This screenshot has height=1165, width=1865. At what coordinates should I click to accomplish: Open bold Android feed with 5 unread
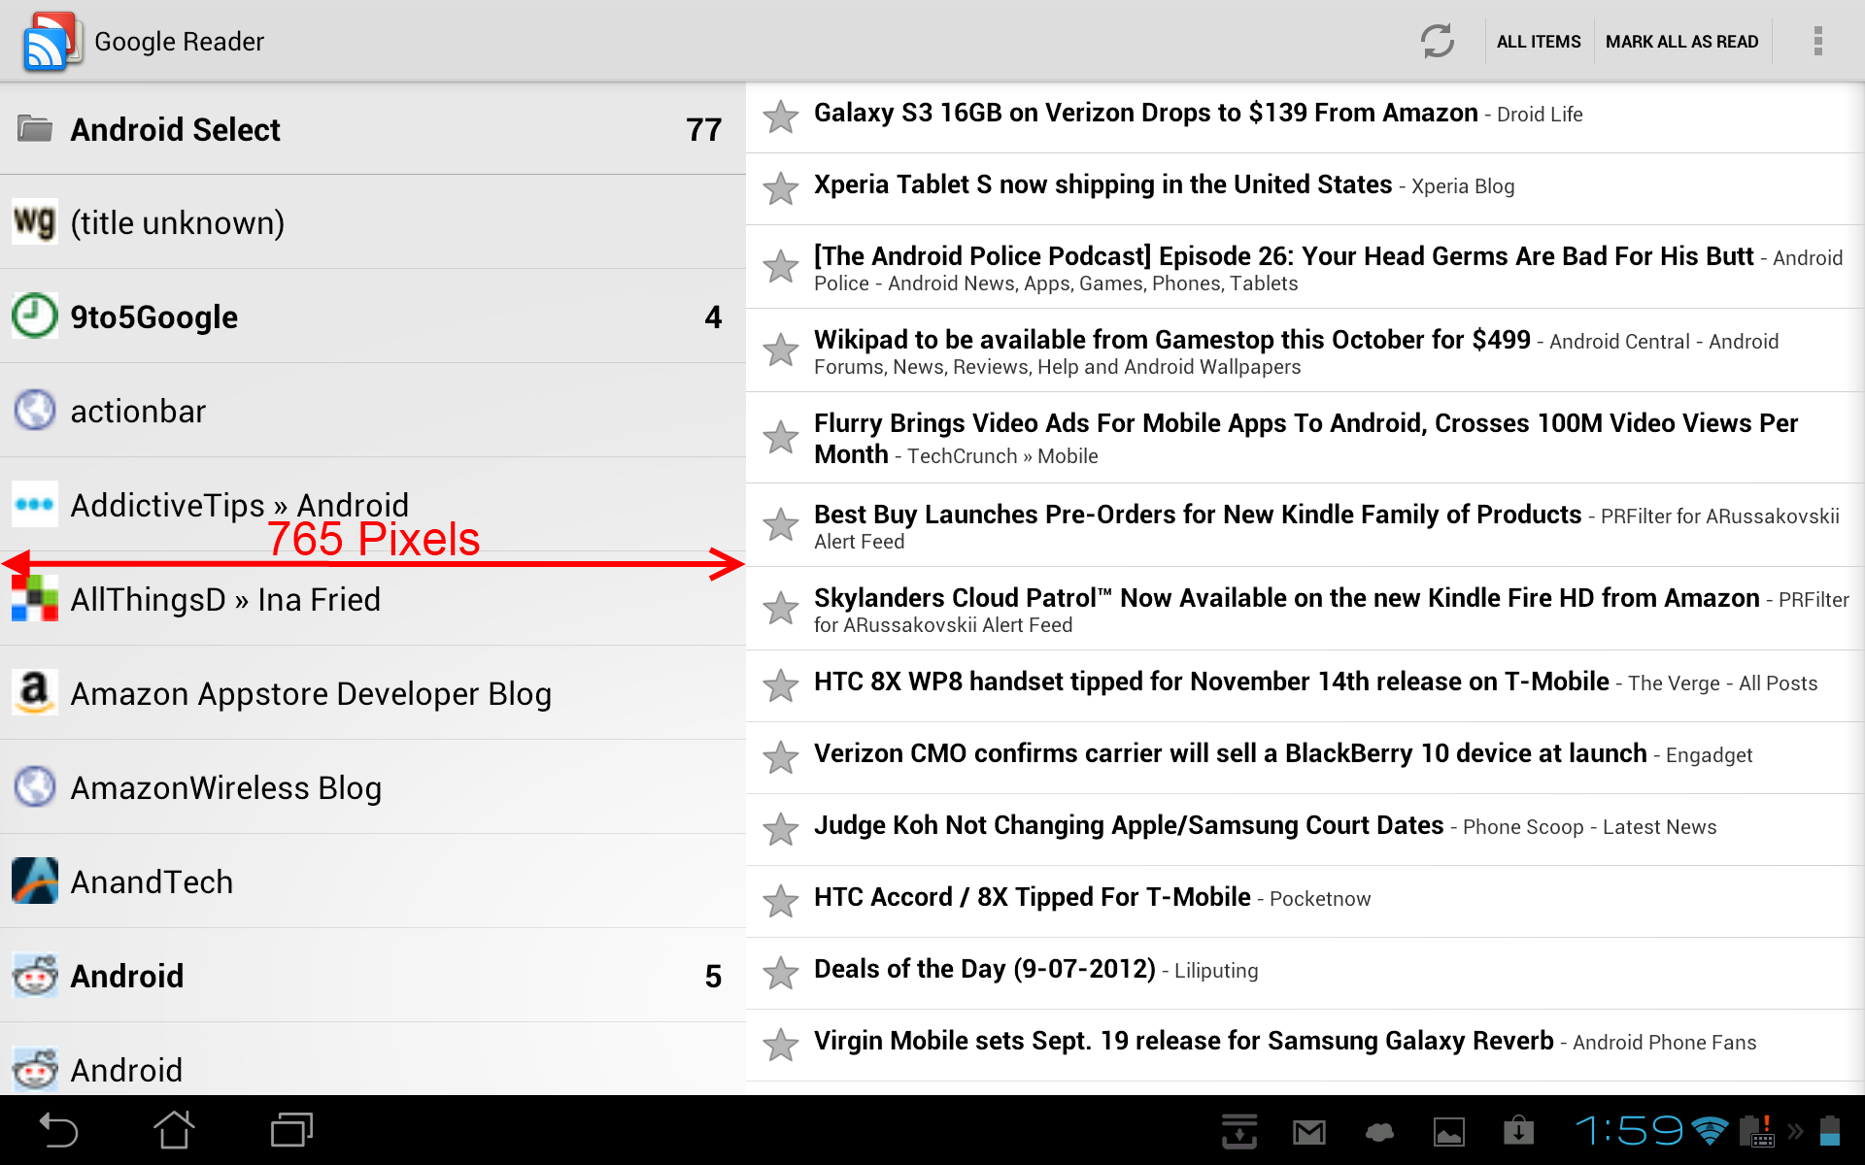(373, 976)
